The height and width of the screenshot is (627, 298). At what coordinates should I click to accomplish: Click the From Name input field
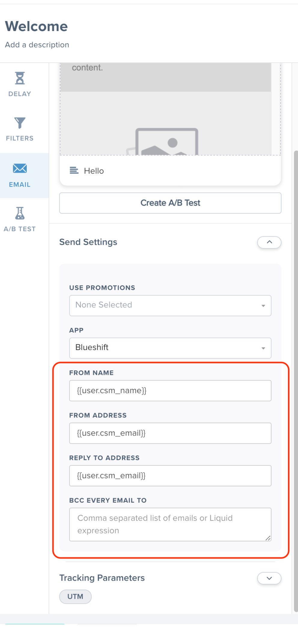(x=170, y=391)
